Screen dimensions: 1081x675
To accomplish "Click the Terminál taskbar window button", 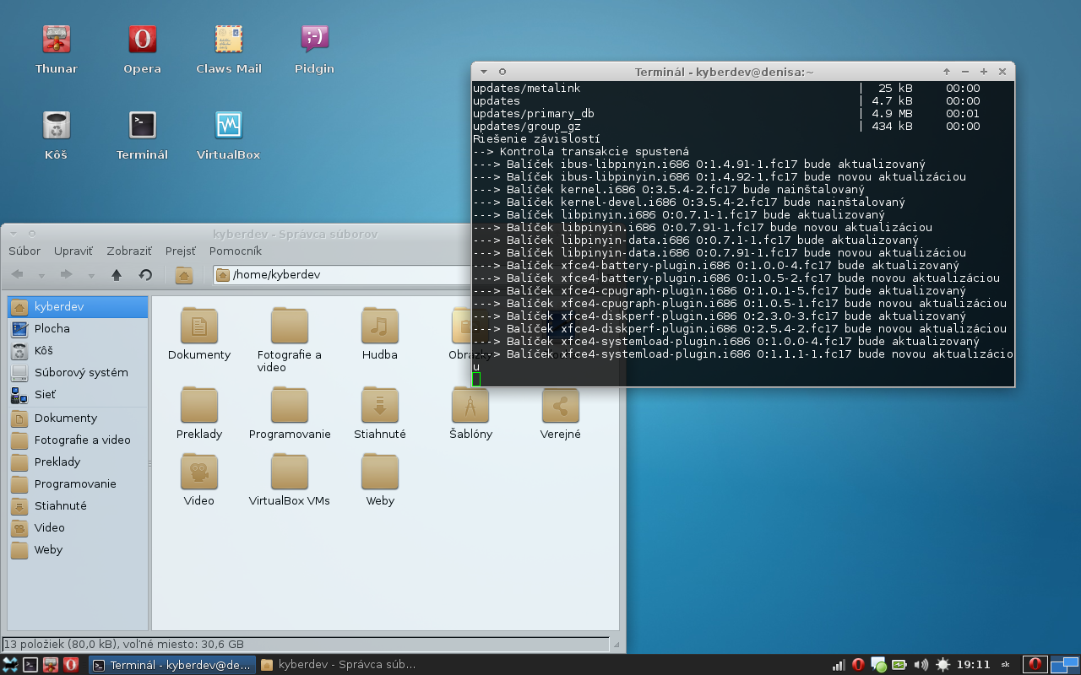I will (x=172, y=665).
